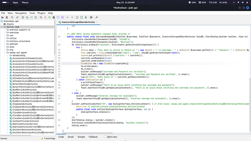Select the Code tab
Image resolution: width=251 pixels, height=141 pixels.
tap(61, 137)
